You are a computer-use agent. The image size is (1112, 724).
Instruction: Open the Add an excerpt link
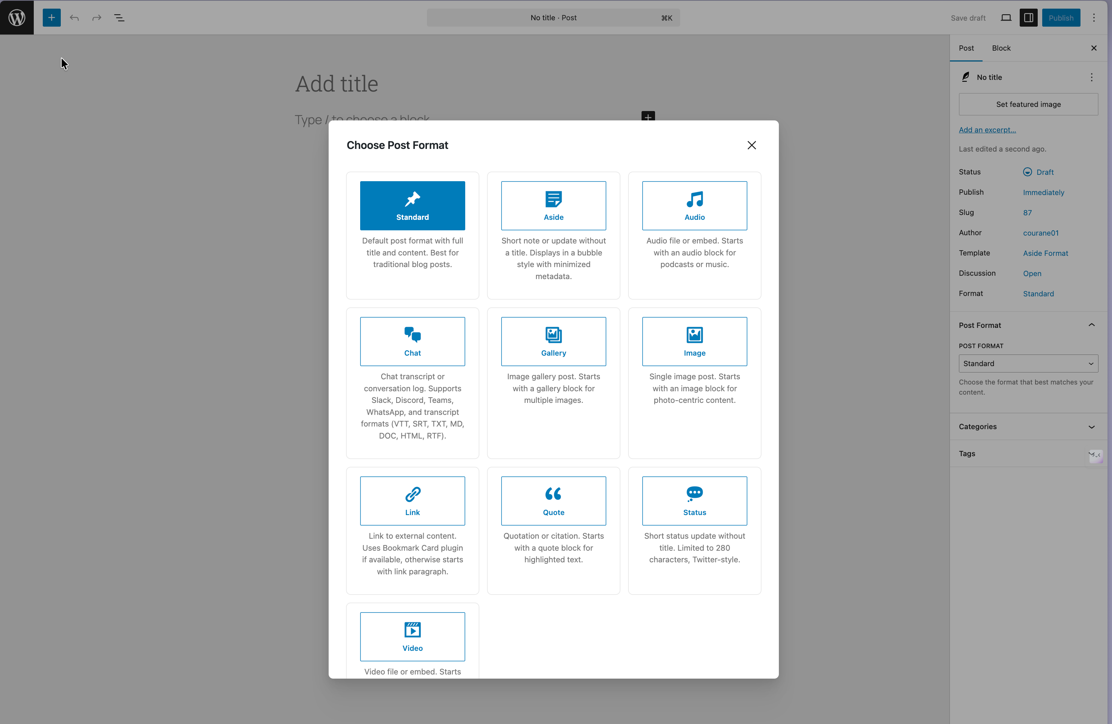click(x=987, y=130)
